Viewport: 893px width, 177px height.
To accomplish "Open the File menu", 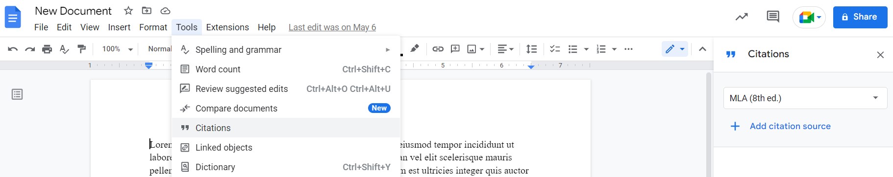I will point(41,27).
